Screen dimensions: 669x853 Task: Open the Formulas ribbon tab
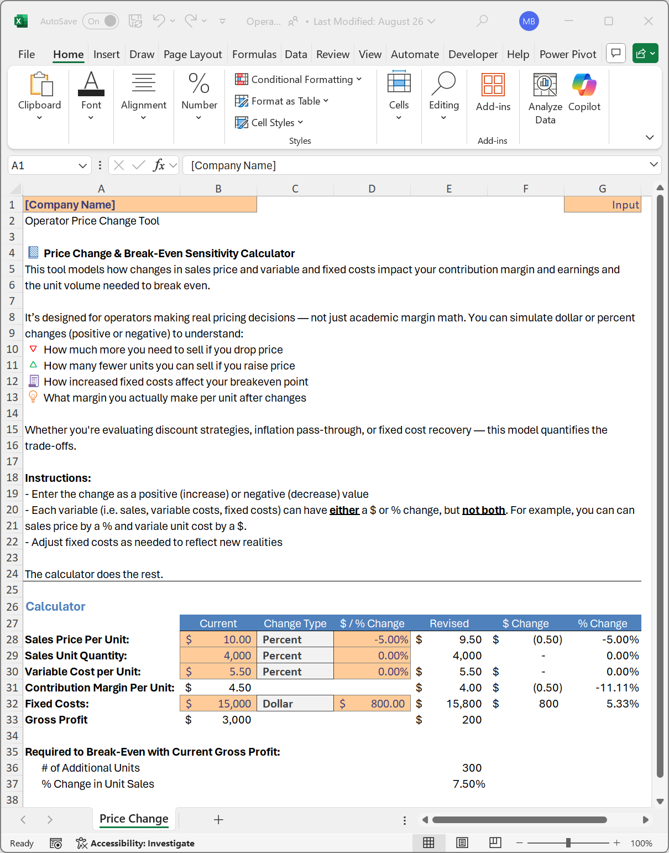tap(254, 54)
